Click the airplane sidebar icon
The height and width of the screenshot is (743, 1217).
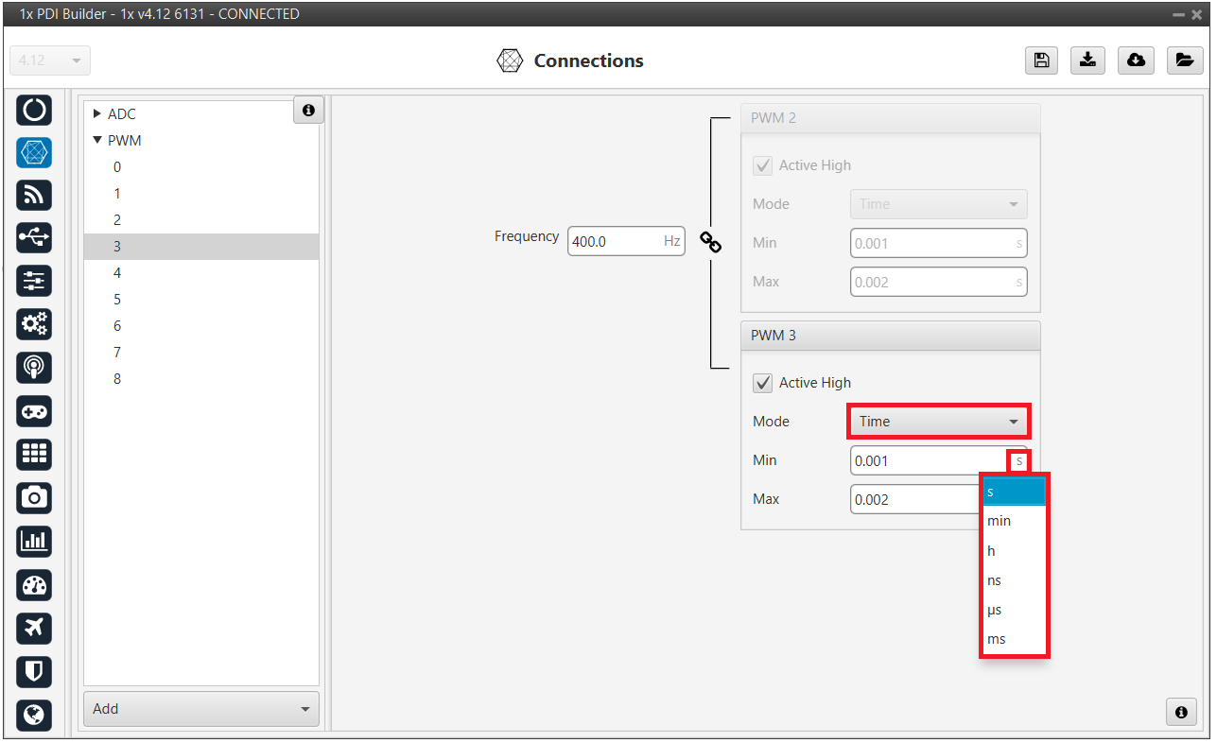(x=34, y=628)
